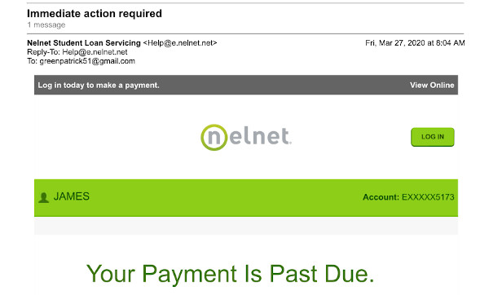Click sender name Nelnet Student Loan Servicing
Image resolution: width=489 pixels, height=295 pixels.
click(x=84, y=42)
